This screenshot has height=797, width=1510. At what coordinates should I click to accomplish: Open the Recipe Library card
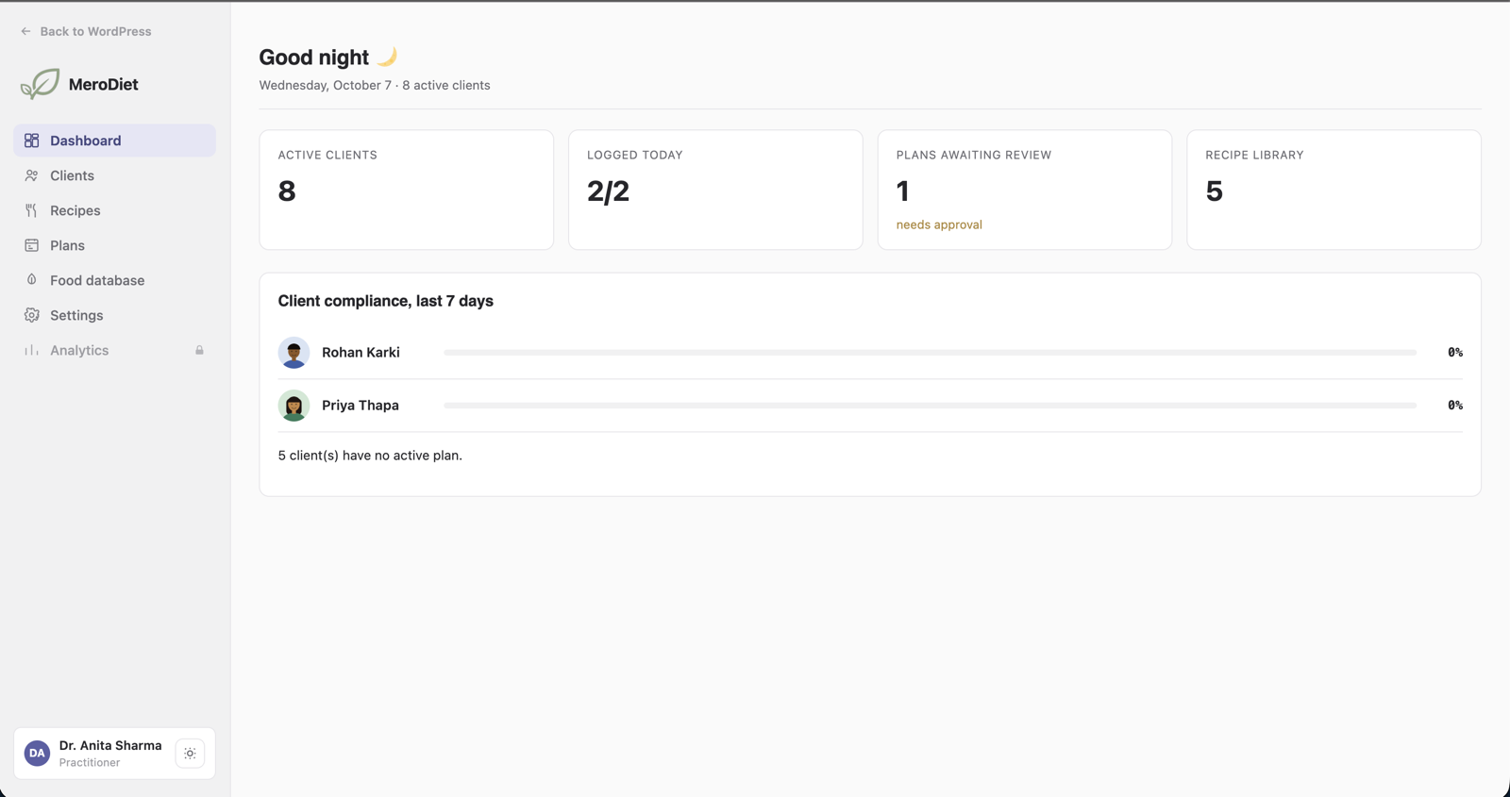(x=1334, y=190)
